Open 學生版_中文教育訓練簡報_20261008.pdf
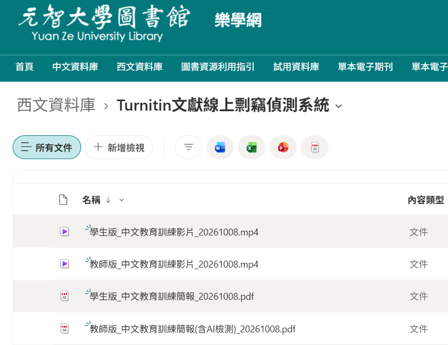448x345 pixels. [x=172, y=297]
